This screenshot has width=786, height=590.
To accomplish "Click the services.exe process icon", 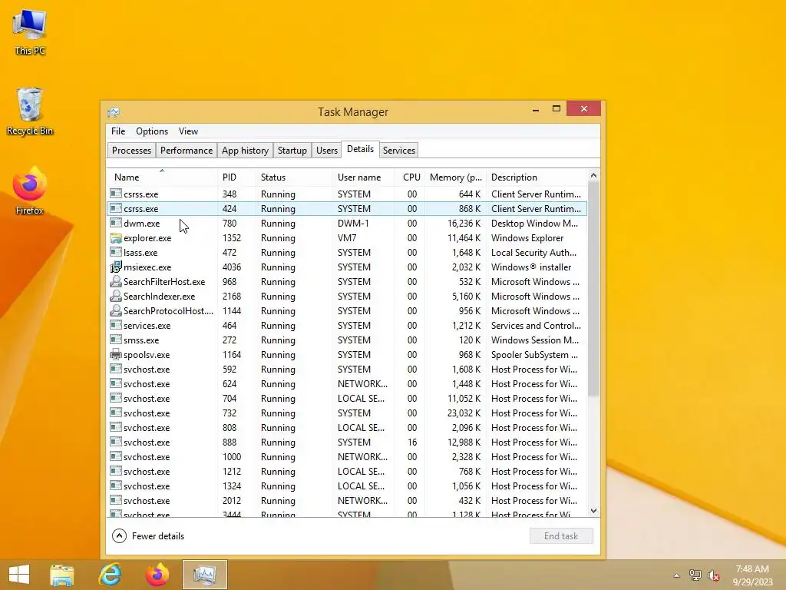I will click(116, 326).
